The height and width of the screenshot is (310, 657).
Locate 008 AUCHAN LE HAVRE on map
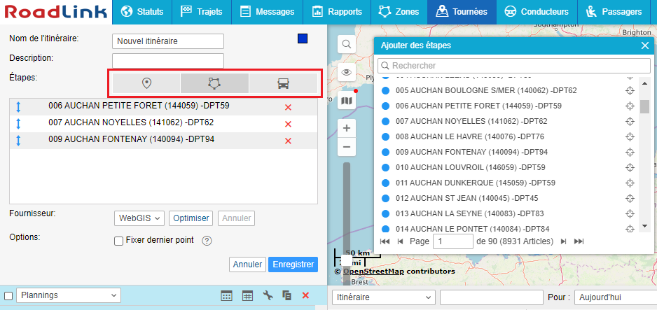tap(630, 136)
